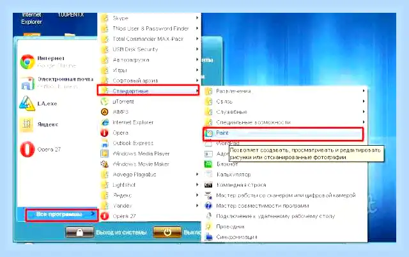Open the Стандартные menu entry
The height and width of the screenshot is (257, 409).
pyautogui.click(x=148, y=91)
